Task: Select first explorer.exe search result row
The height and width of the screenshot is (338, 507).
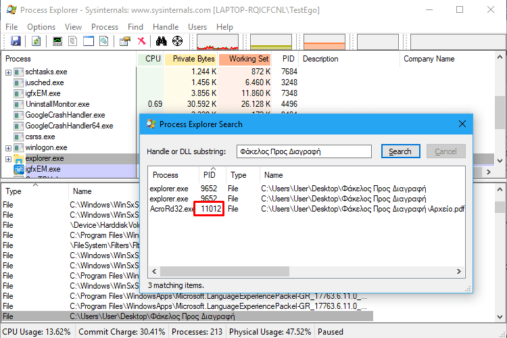Action: tap(306, 189)
